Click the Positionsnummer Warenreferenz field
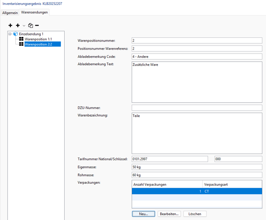 click(197, 49)
